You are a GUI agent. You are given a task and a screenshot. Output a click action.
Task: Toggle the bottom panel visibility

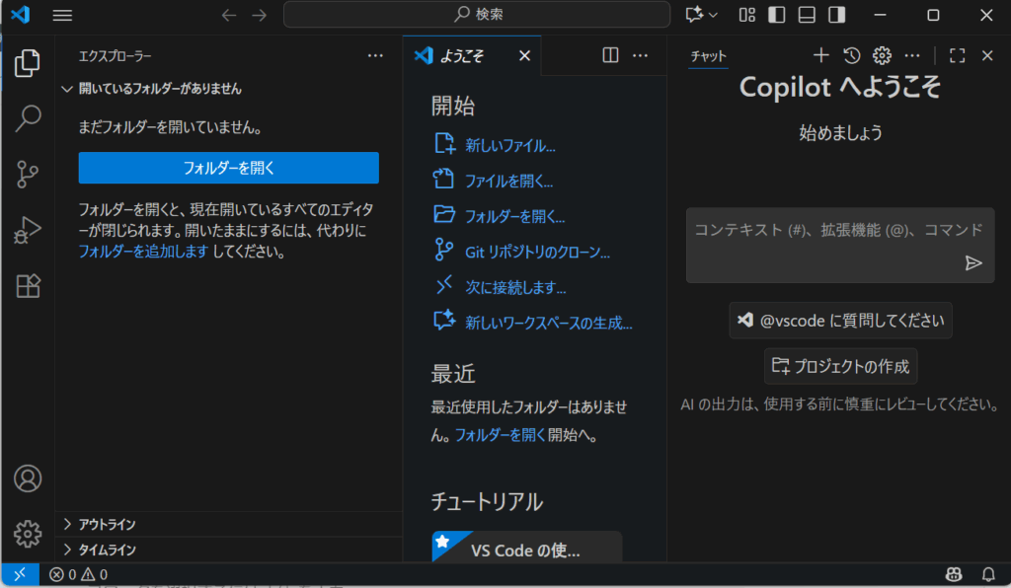pos(807,15)
